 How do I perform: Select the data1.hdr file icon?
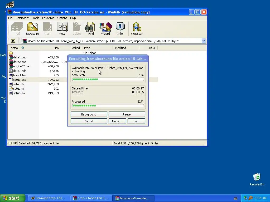tap(11, 70)
